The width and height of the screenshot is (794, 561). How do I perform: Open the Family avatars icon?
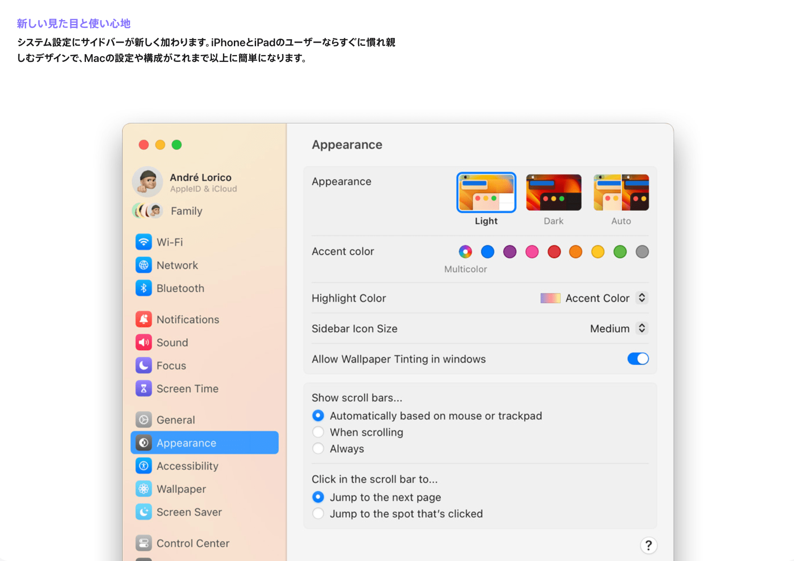(x=148, y=211)
